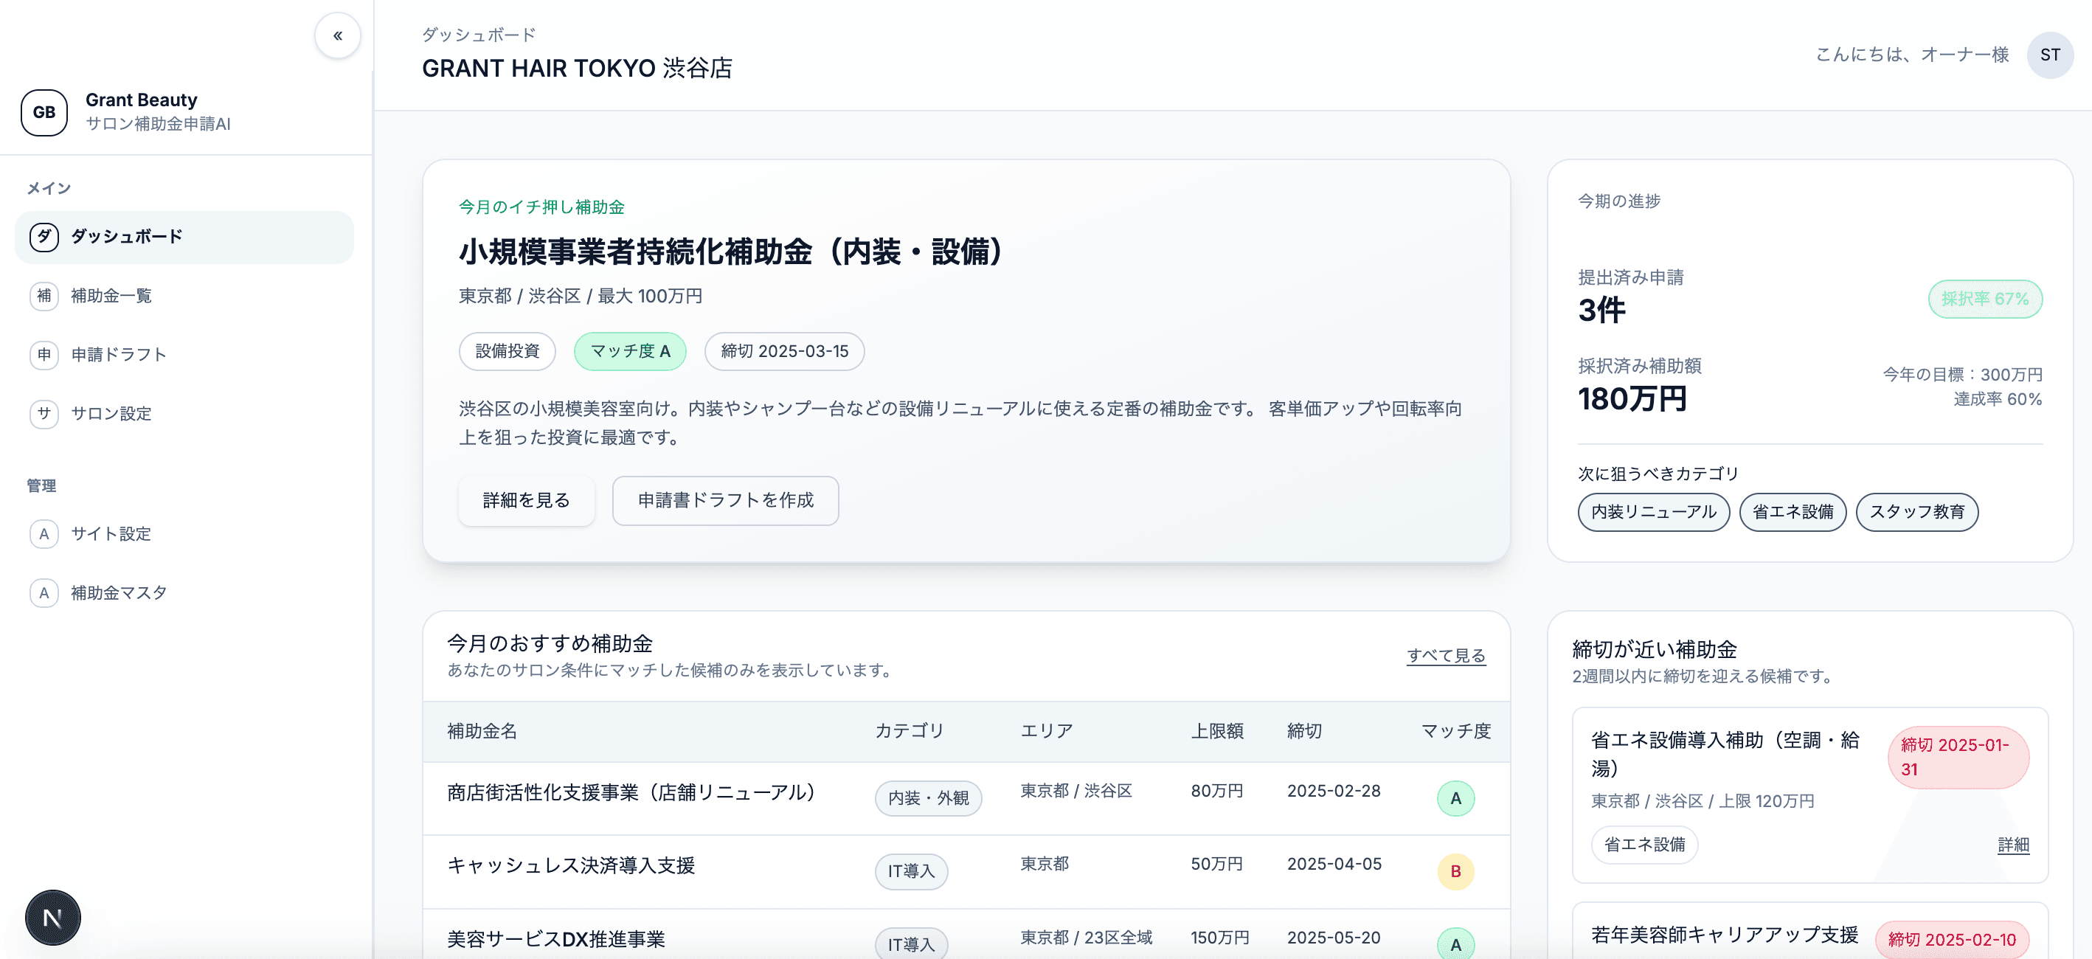Image resolution: width=2092 pixels, height=959 pixels.
Task: Select the サイト設定 icon under 管理
Action: click(x=45, y=533)
